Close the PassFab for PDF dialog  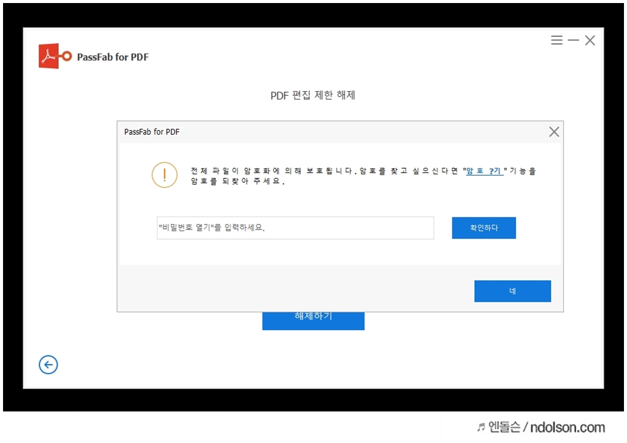554,132
